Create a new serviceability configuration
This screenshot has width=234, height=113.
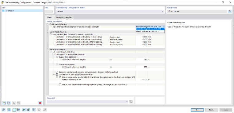4,103
